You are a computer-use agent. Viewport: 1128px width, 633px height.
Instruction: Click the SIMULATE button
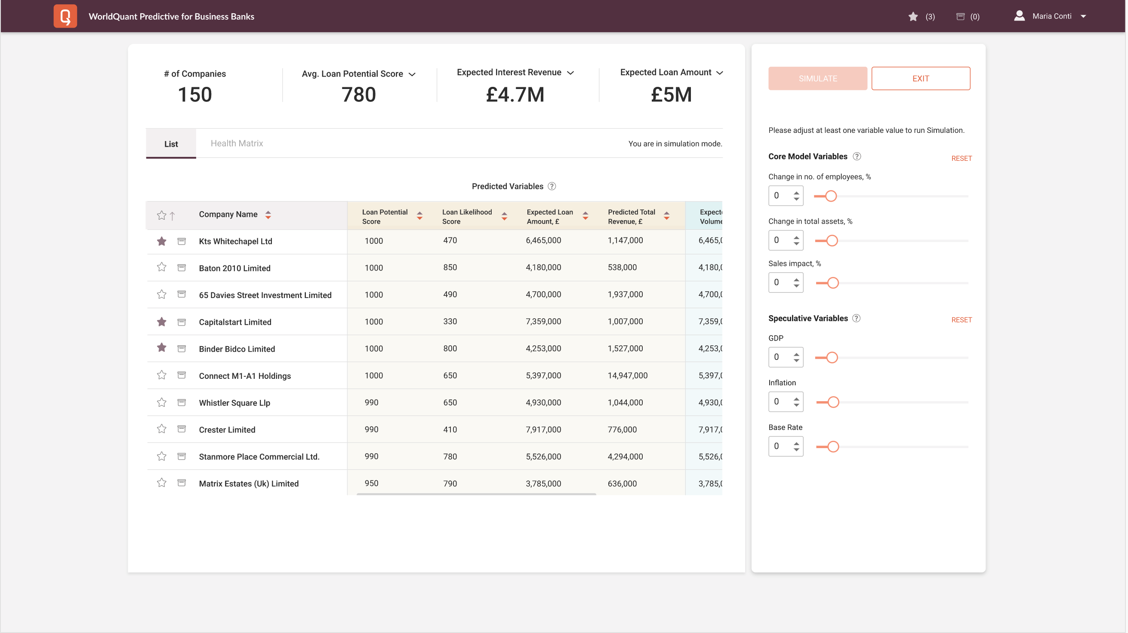818,79
